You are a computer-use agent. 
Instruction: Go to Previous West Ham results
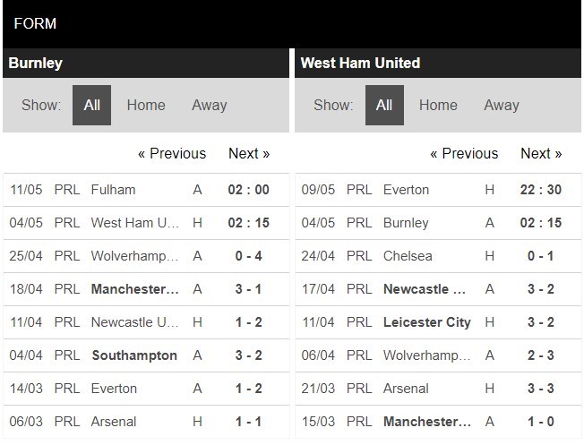464,153
